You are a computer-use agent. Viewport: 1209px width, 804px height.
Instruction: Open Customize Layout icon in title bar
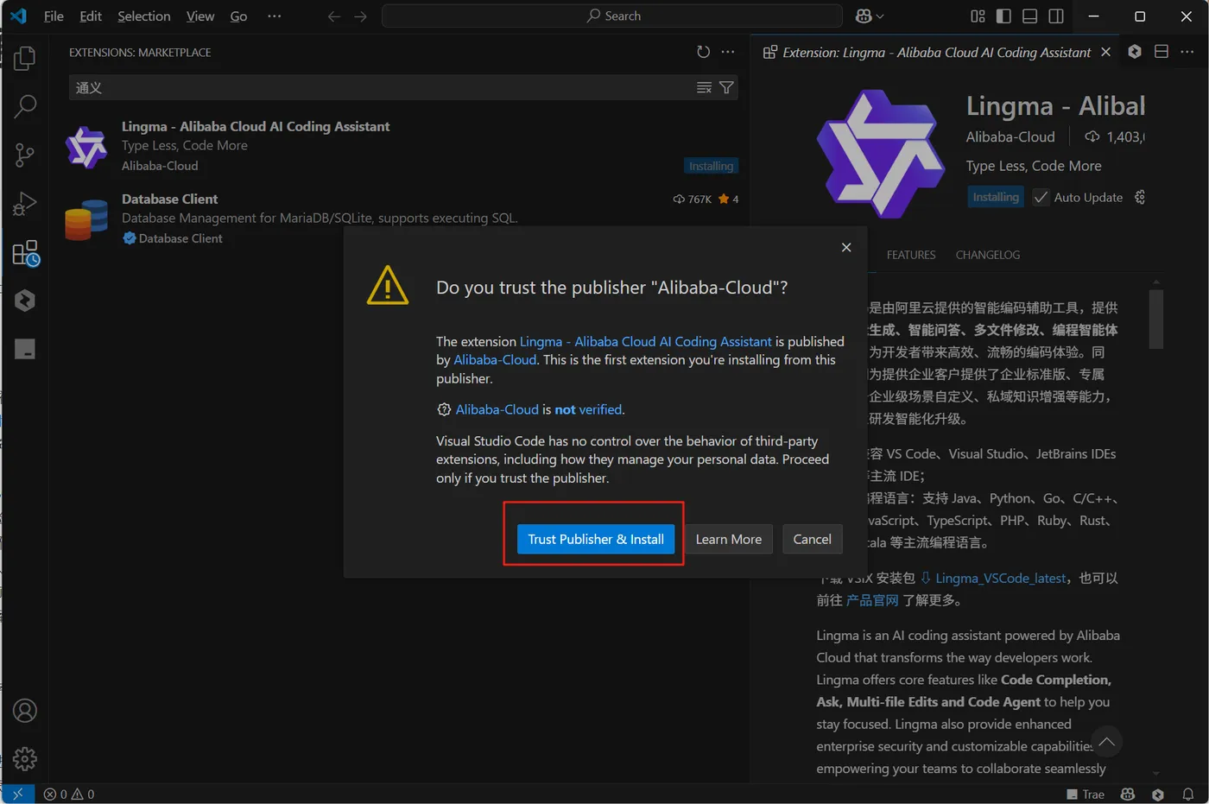(978, 16)
